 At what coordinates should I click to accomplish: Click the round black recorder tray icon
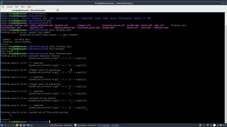211,125
